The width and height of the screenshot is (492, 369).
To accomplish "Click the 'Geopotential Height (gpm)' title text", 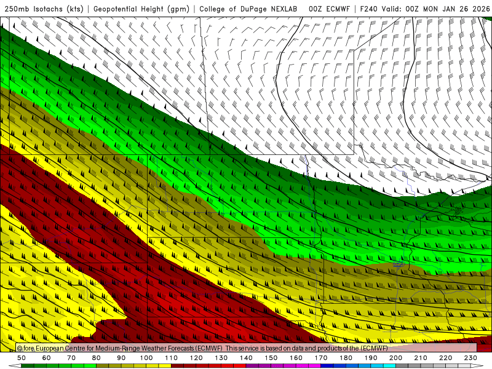I will click(x=141, y=9).
